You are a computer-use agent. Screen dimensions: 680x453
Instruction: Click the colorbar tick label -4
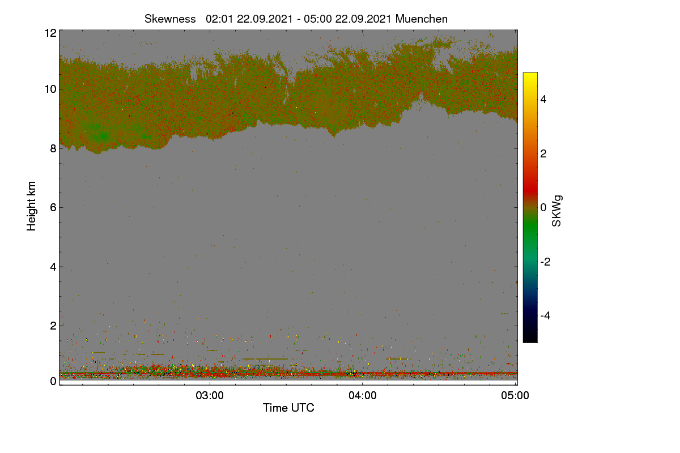(x=545, y=315)
